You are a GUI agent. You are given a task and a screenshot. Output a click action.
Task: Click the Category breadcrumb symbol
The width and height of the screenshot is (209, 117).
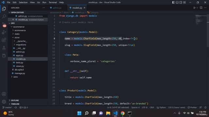[x=93, y=12]
